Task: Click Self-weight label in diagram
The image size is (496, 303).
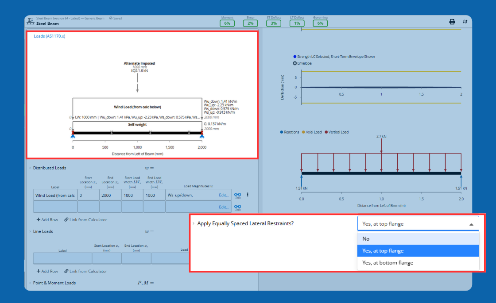Action: [137, 124]
